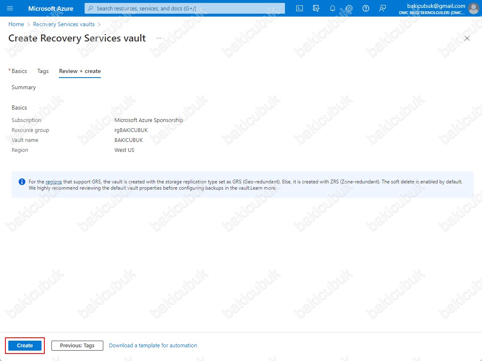482x361 pixels.
Task: Open the notifications bell
Action: pyautogui.click(x=333, y=8)
